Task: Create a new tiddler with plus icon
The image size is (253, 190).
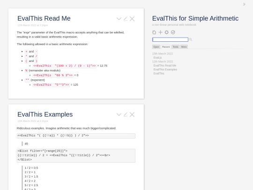Action: [160, 32]
